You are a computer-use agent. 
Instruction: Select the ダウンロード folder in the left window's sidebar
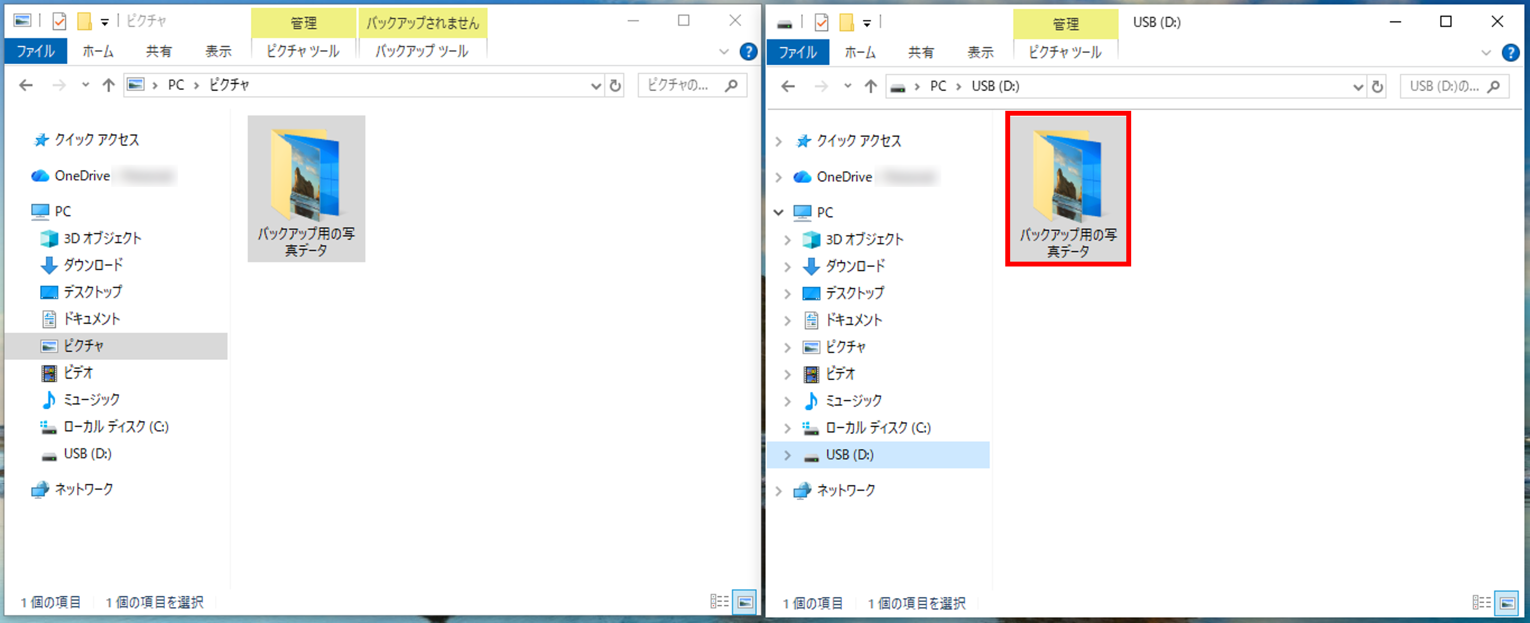92,265
